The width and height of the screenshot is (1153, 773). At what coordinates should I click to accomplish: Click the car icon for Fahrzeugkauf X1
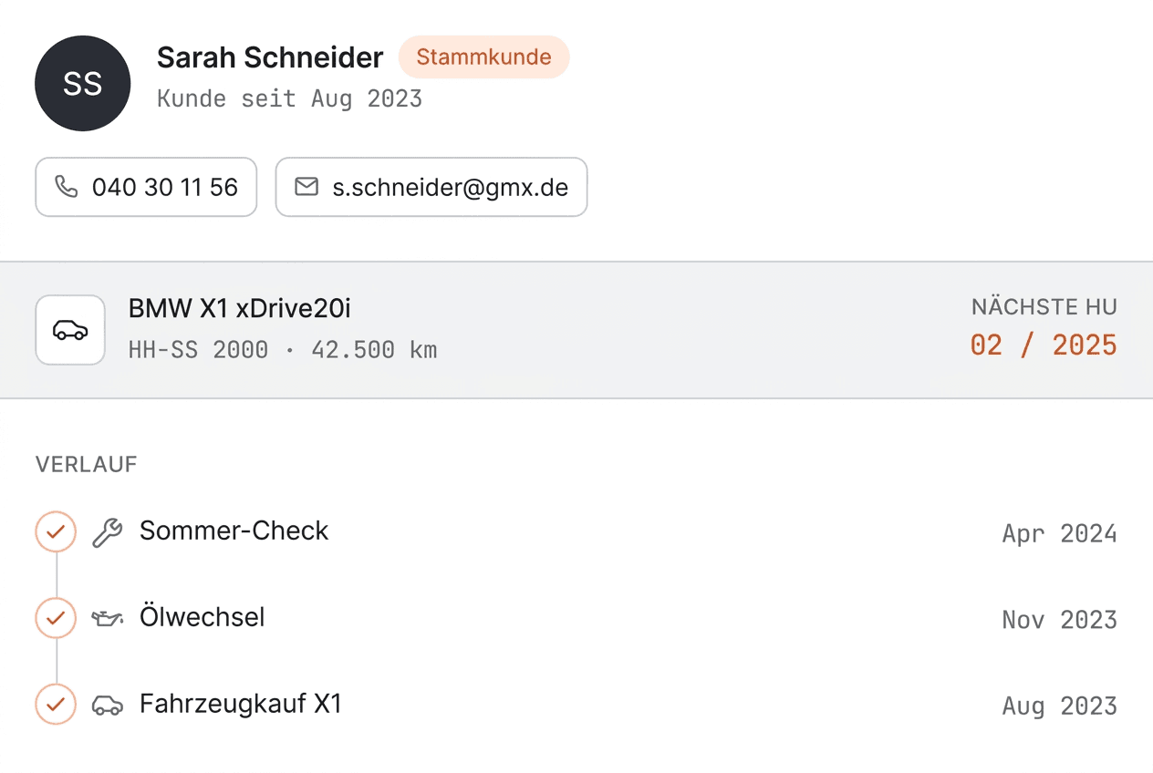(x=107, y=705)
